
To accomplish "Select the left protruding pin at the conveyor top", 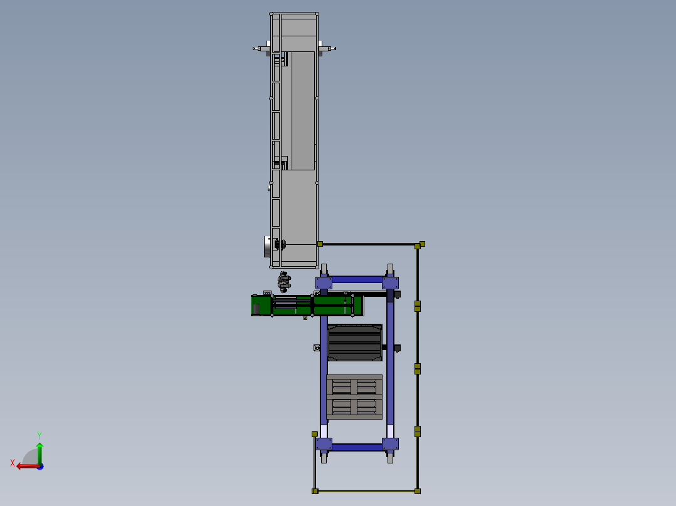I will [261, 49].
